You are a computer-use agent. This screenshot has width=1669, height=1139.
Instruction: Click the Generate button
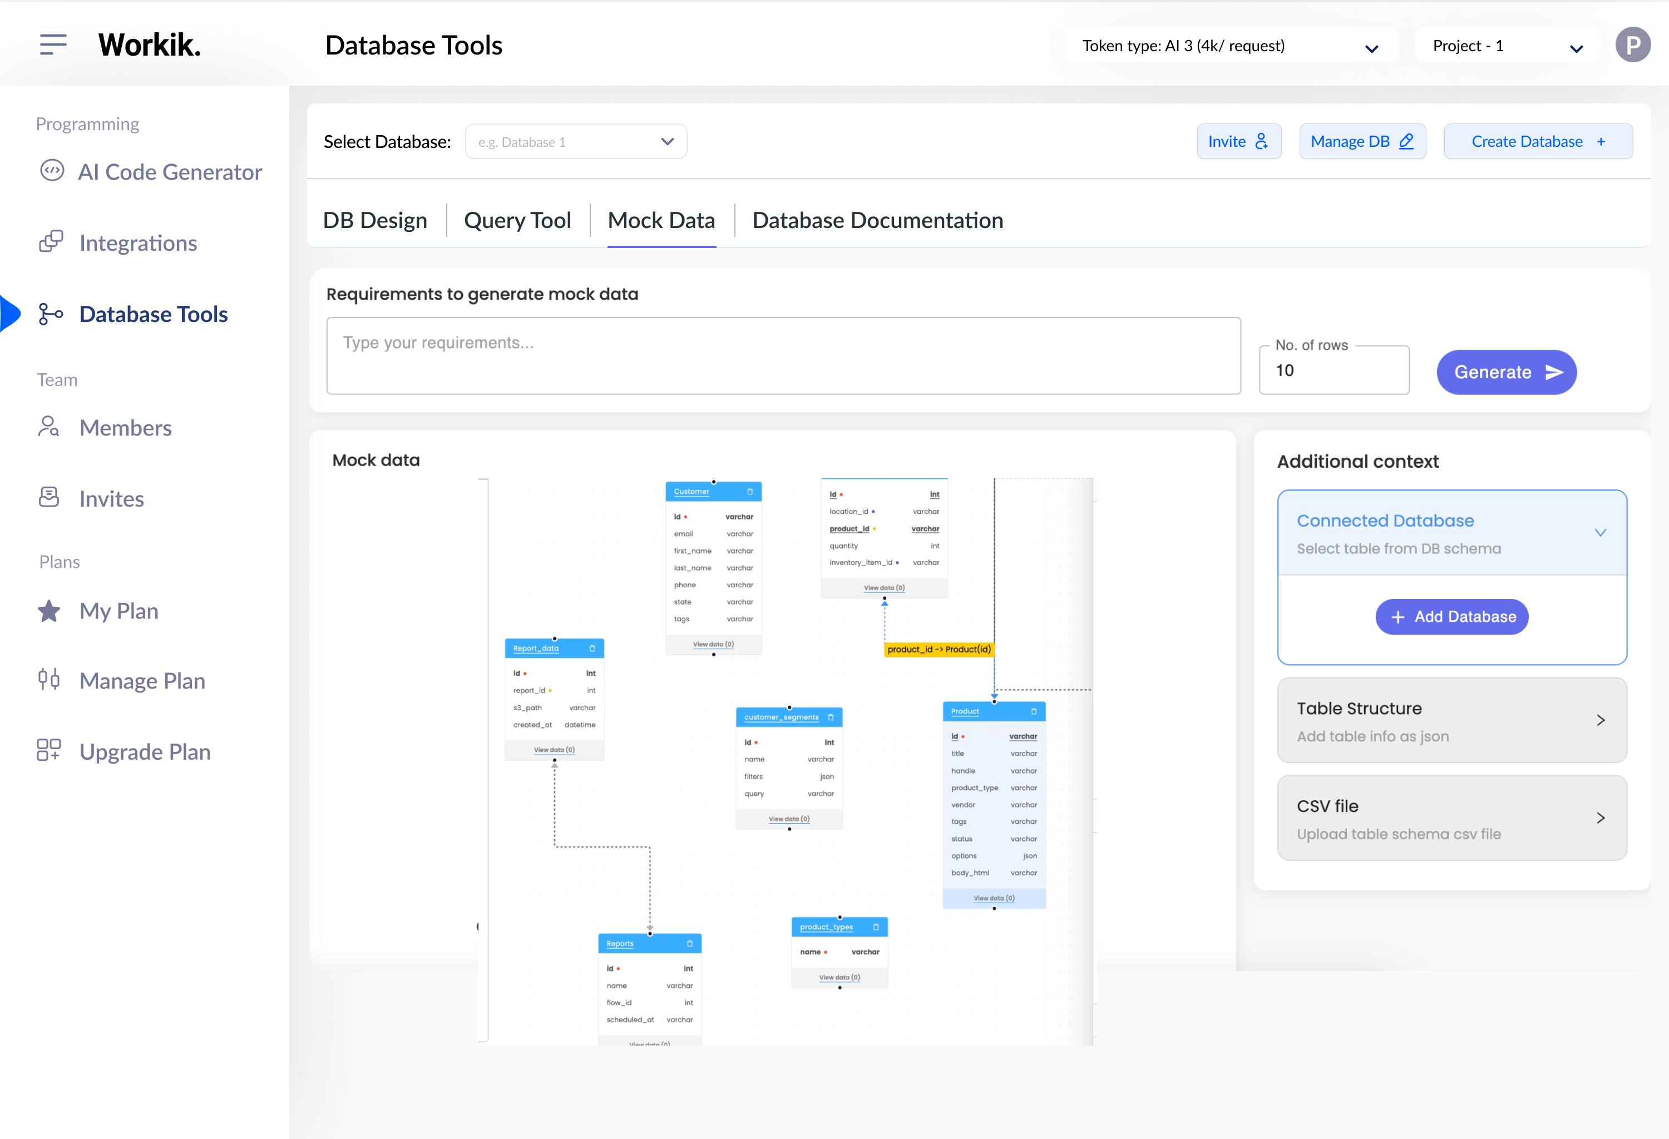[x=1506, y=372]
